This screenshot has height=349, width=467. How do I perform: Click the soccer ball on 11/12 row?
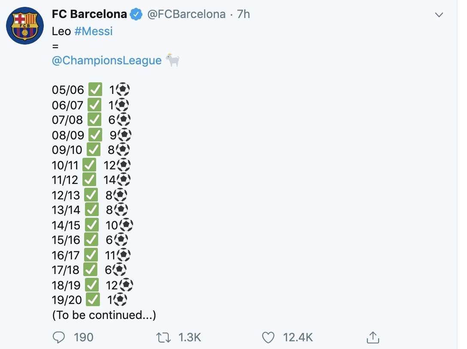click(123, 180)
